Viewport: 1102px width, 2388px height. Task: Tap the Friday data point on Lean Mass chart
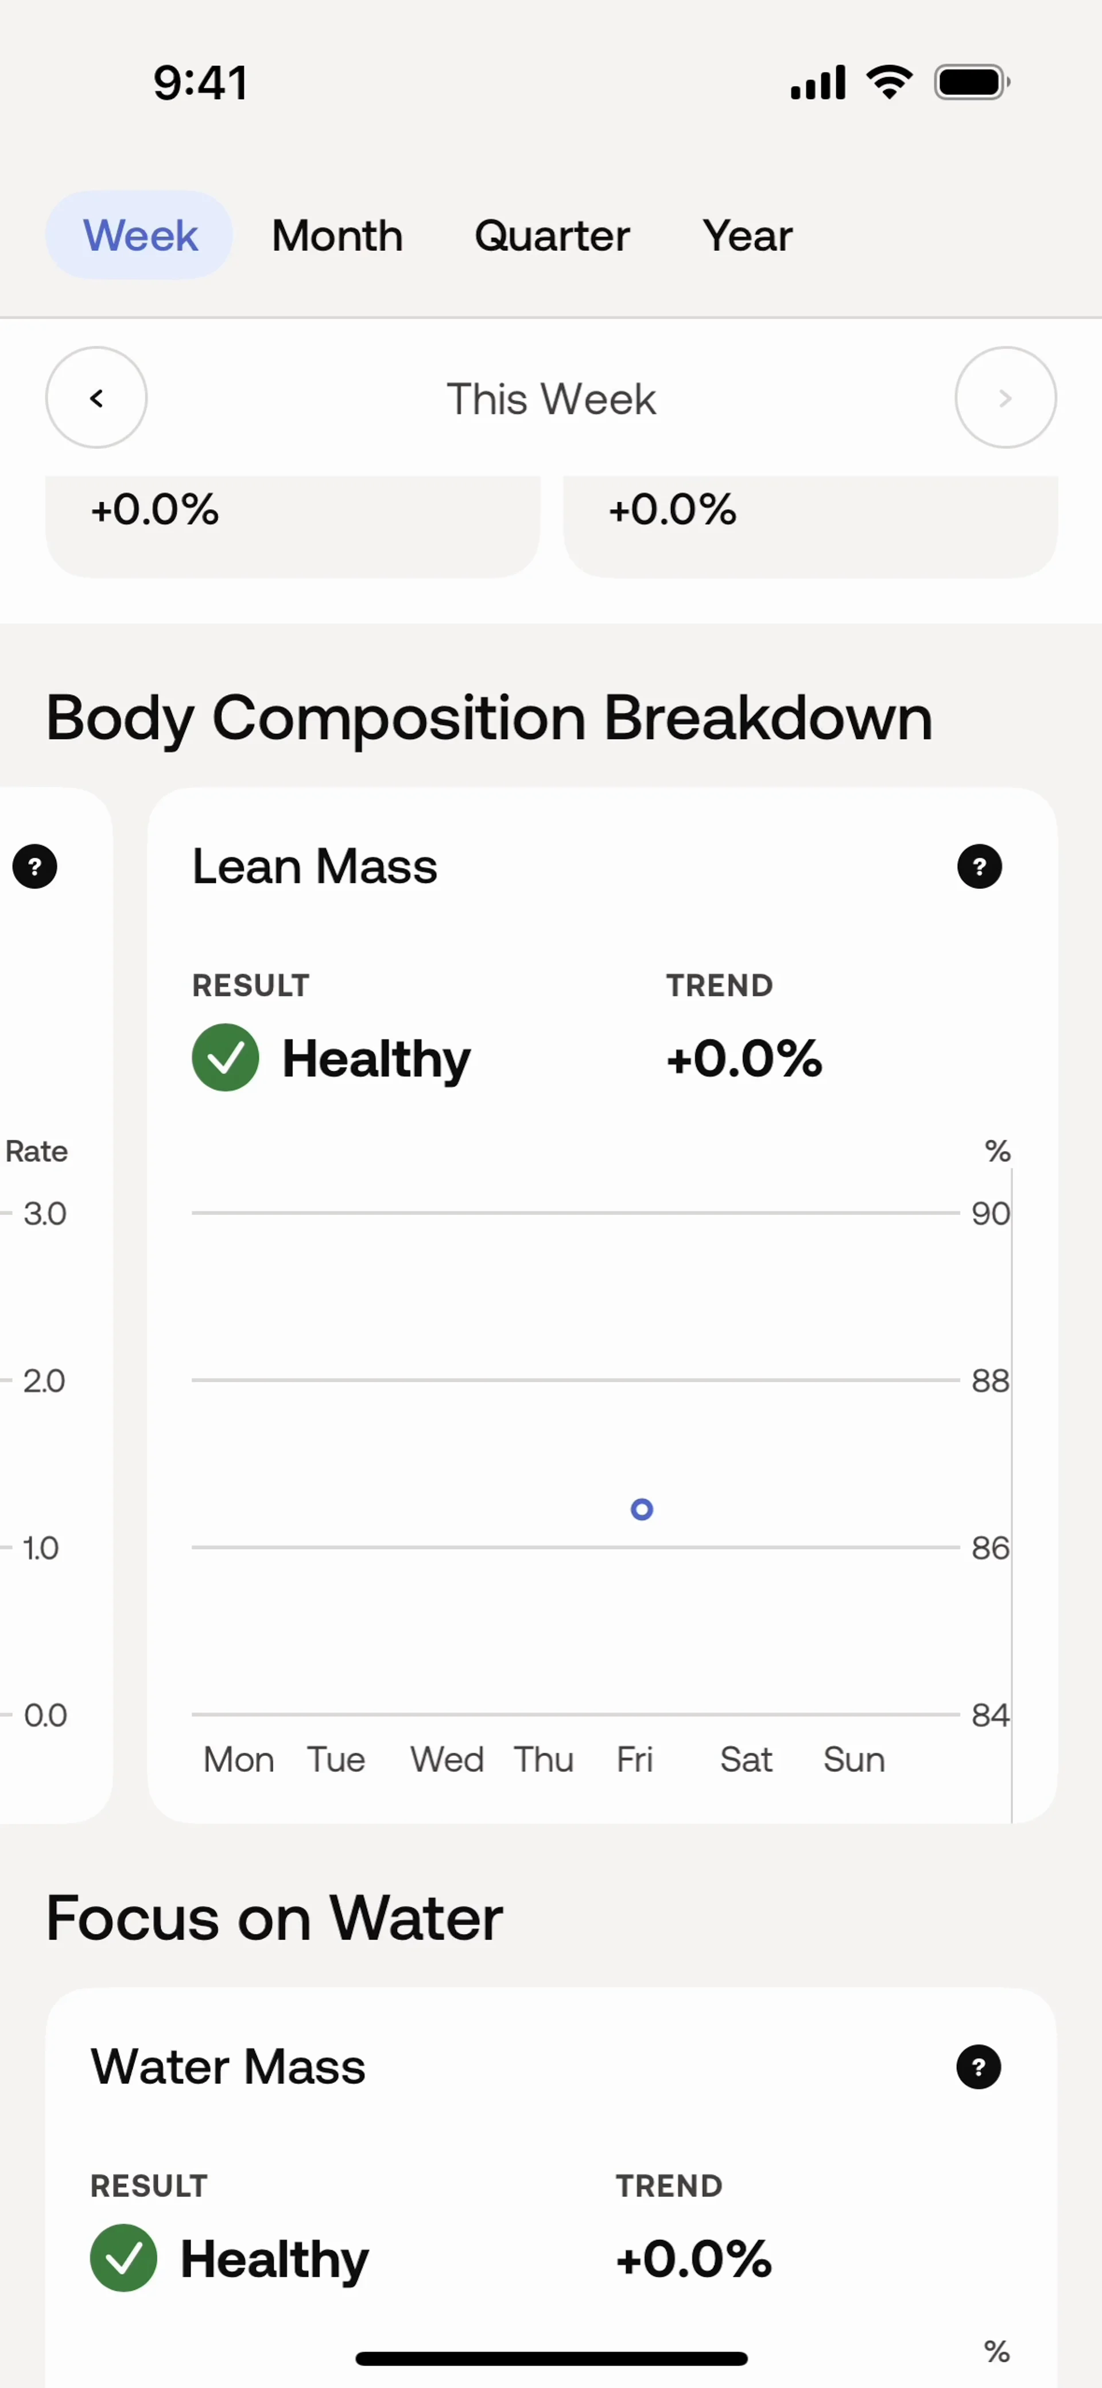coord(641,1509)
